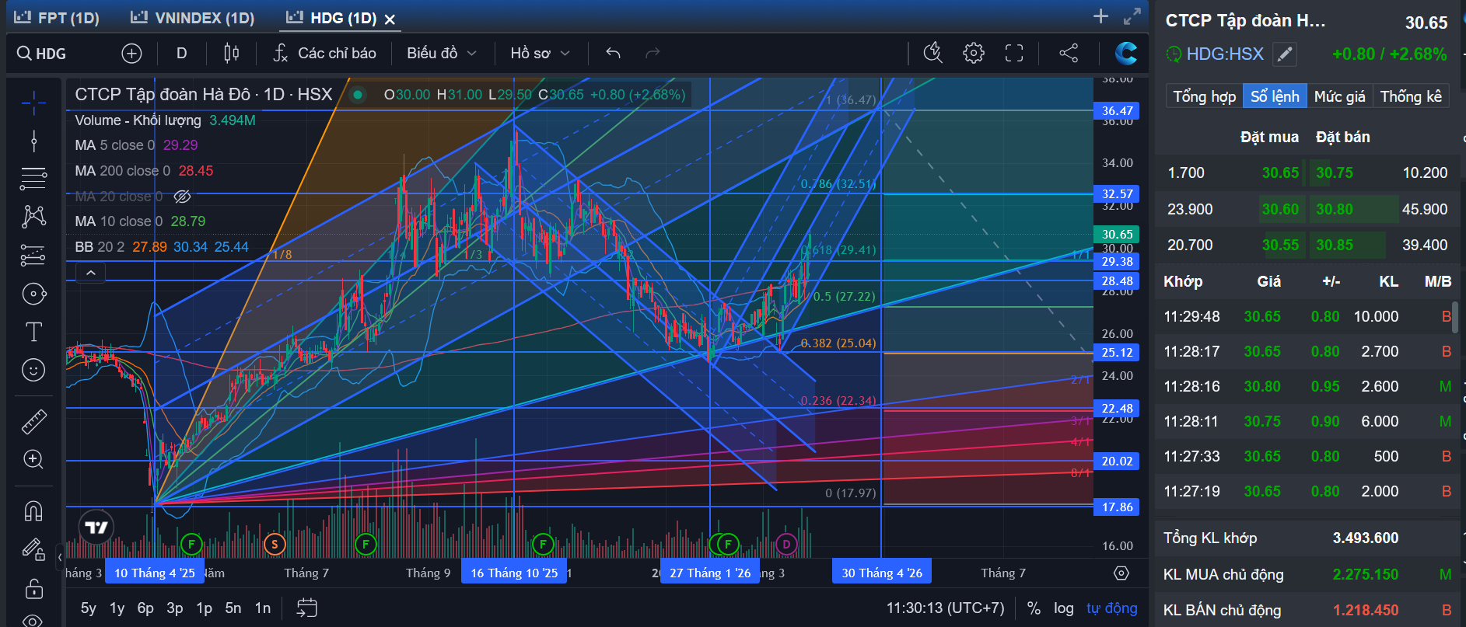Image resolution: width=1466 pixels, height=627 pixels.
Task: Open time axis settings gear icon
Action: pos(1121,573)
